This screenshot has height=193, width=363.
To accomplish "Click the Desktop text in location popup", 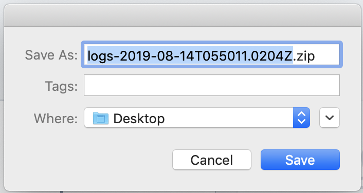I will click(x=139, y=119).
